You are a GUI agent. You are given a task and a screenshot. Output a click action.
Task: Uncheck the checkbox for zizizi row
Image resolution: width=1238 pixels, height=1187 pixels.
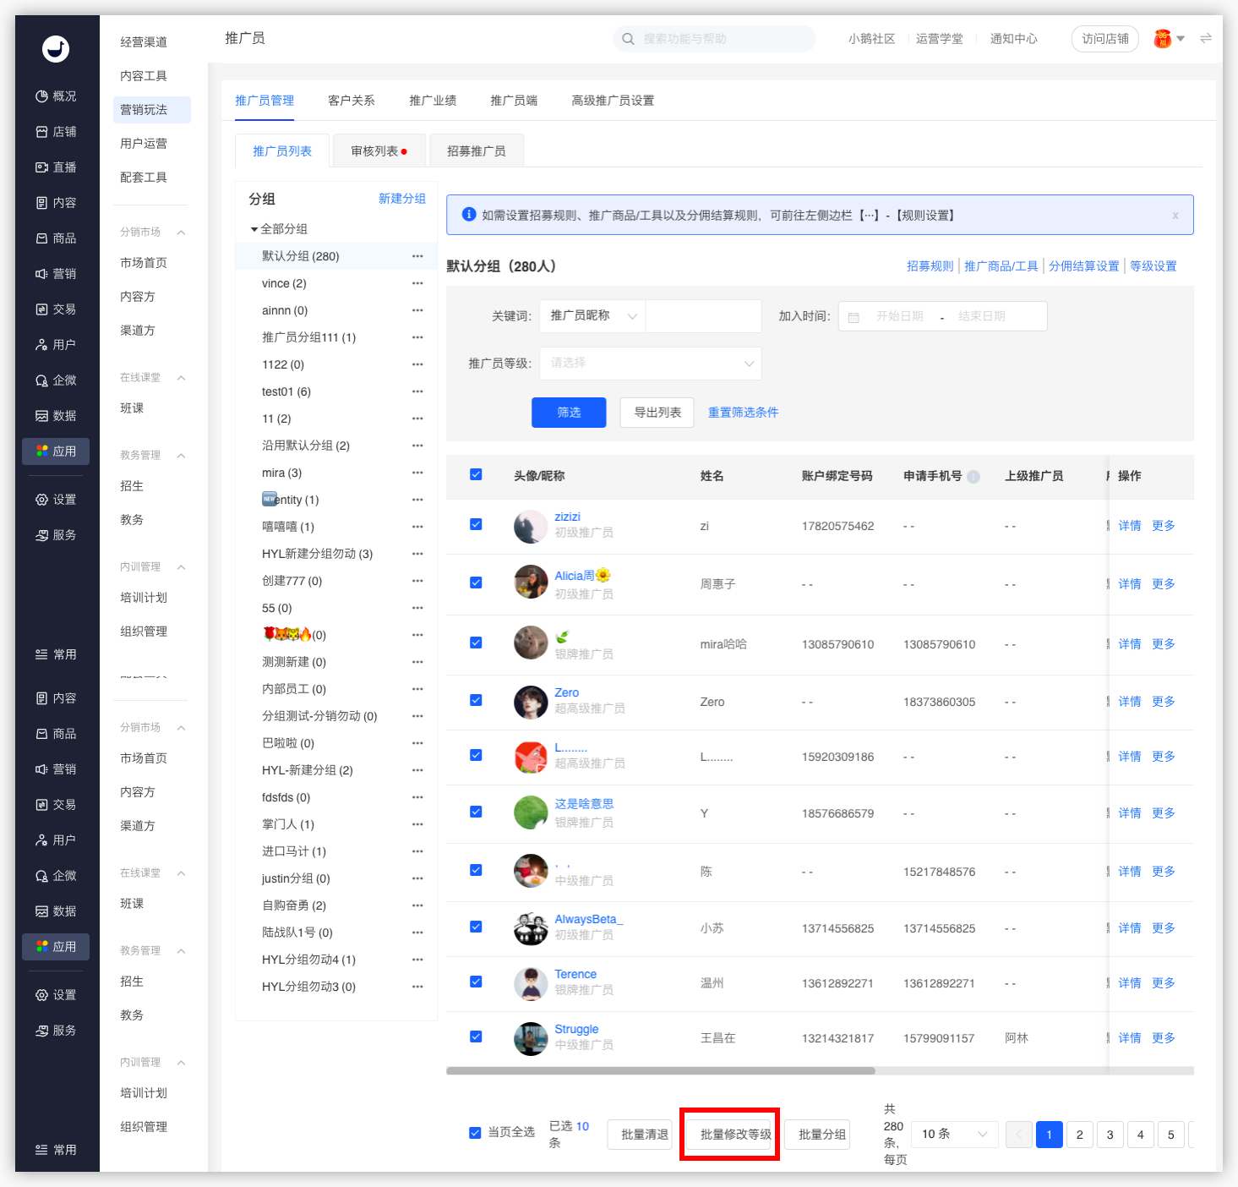coord(476,524)
